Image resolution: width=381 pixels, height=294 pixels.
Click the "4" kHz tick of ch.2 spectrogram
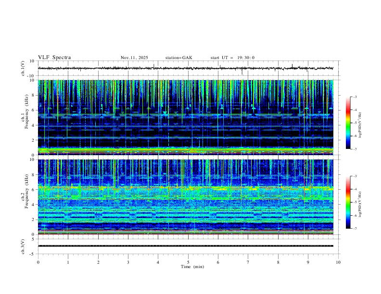[33, 205]
